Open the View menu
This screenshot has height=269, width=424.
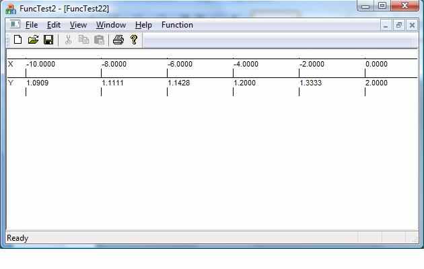pos(78,25)
